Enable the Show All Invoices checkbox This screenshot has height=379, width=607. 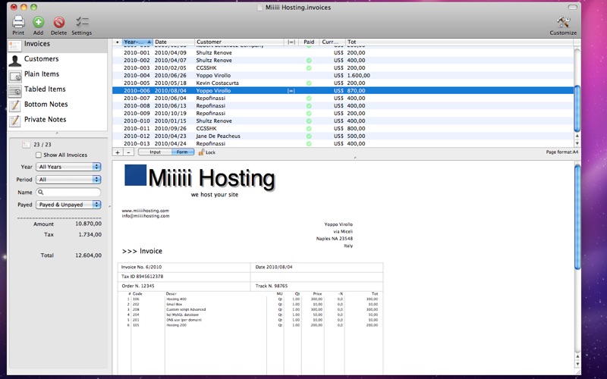click(x=38, y=155)
